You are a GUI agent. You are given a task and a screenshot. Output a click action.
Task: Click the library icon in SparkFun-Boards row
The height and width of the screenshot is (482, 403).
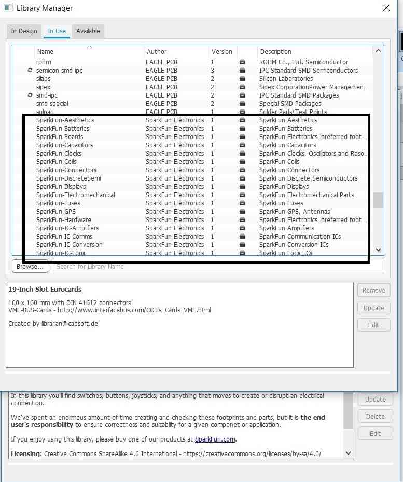coord(242,137)
